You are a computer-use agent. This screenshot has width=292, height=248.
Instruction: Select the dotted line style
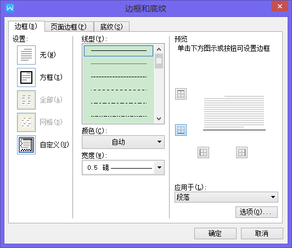click(119, 64)
